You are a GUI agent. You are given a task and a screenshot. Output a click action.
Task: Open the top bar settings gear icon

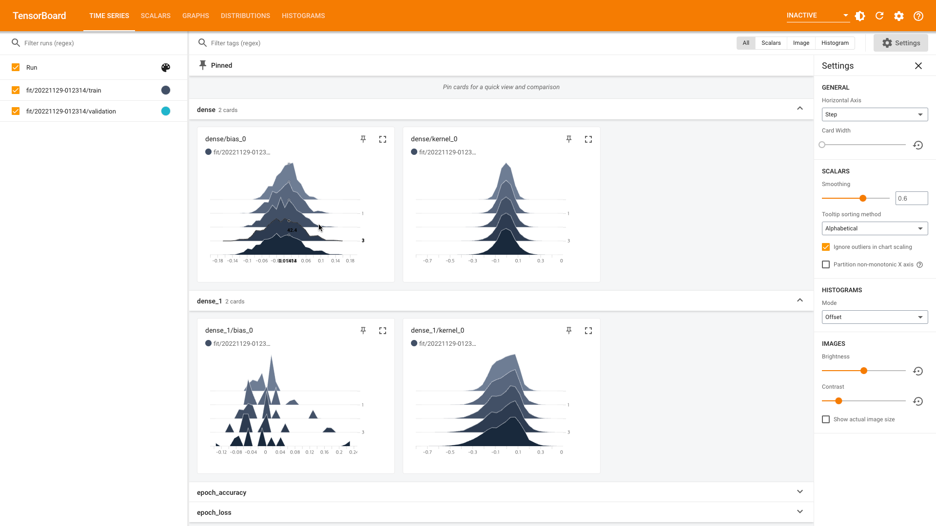coord(899,16)
